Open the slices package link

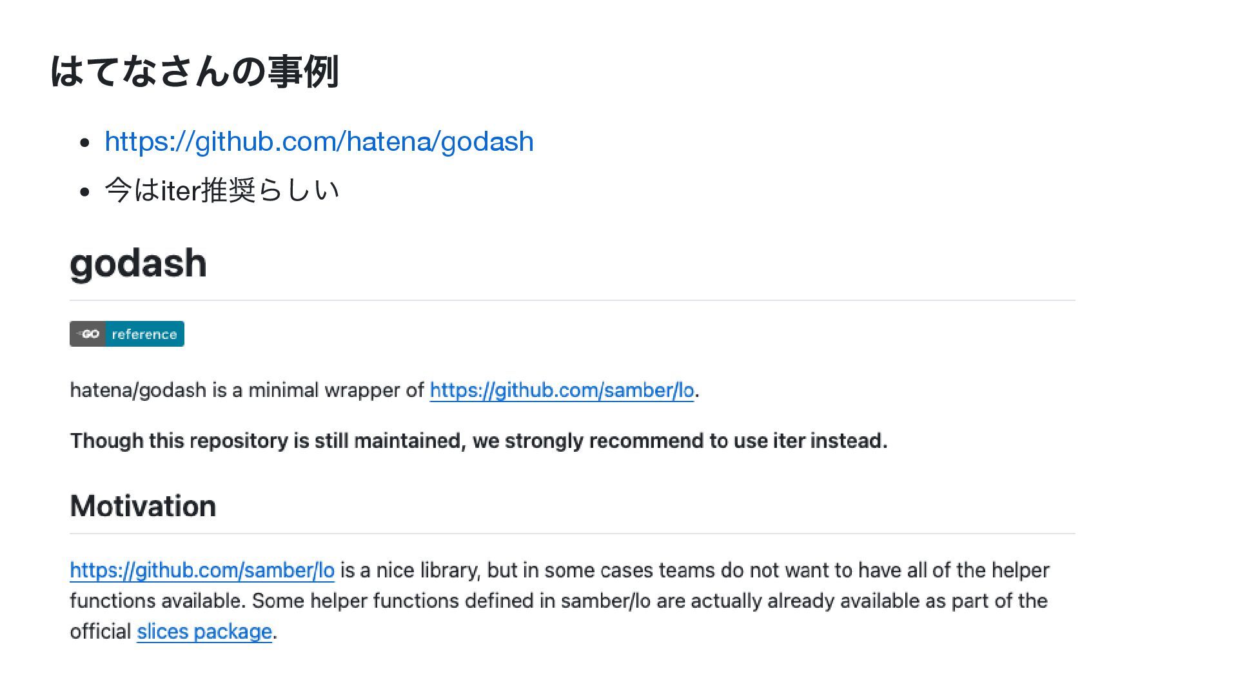tap(204, 632)
